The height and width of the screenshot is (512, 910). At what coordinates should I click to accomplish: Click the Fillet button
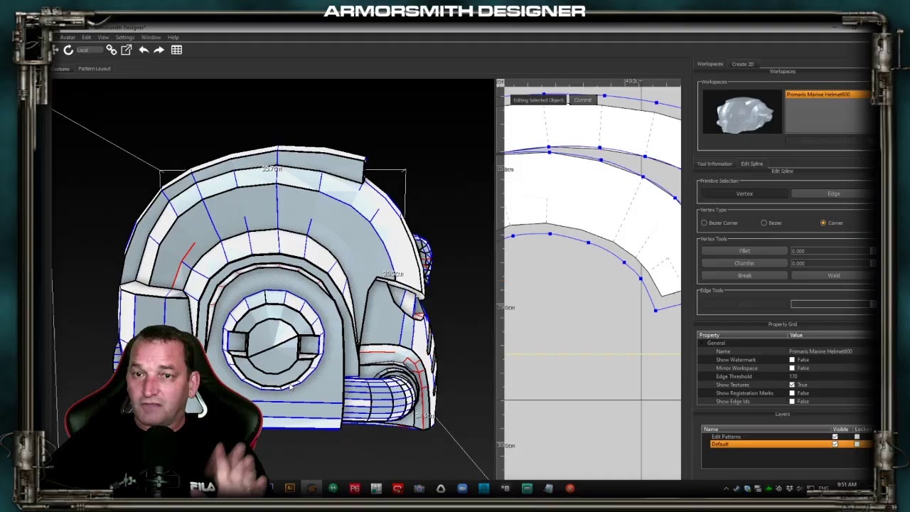[x=744, y=251]
